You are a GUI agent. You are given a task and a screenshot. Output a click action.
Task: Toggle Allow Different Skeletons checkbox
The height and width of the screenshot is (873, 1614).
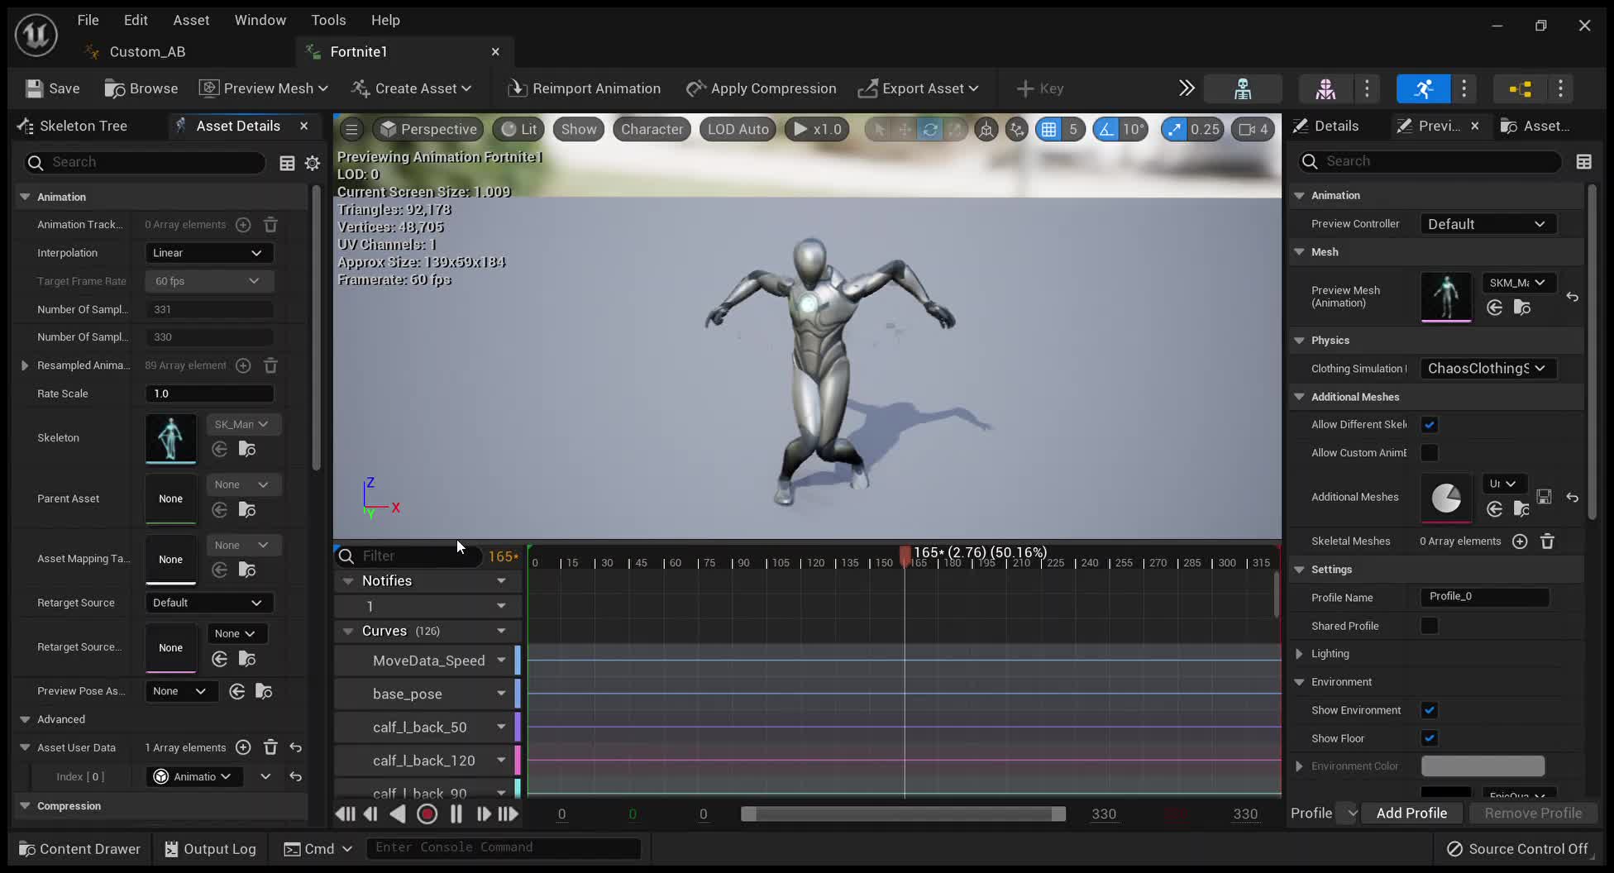click(x=1429, y=425)
